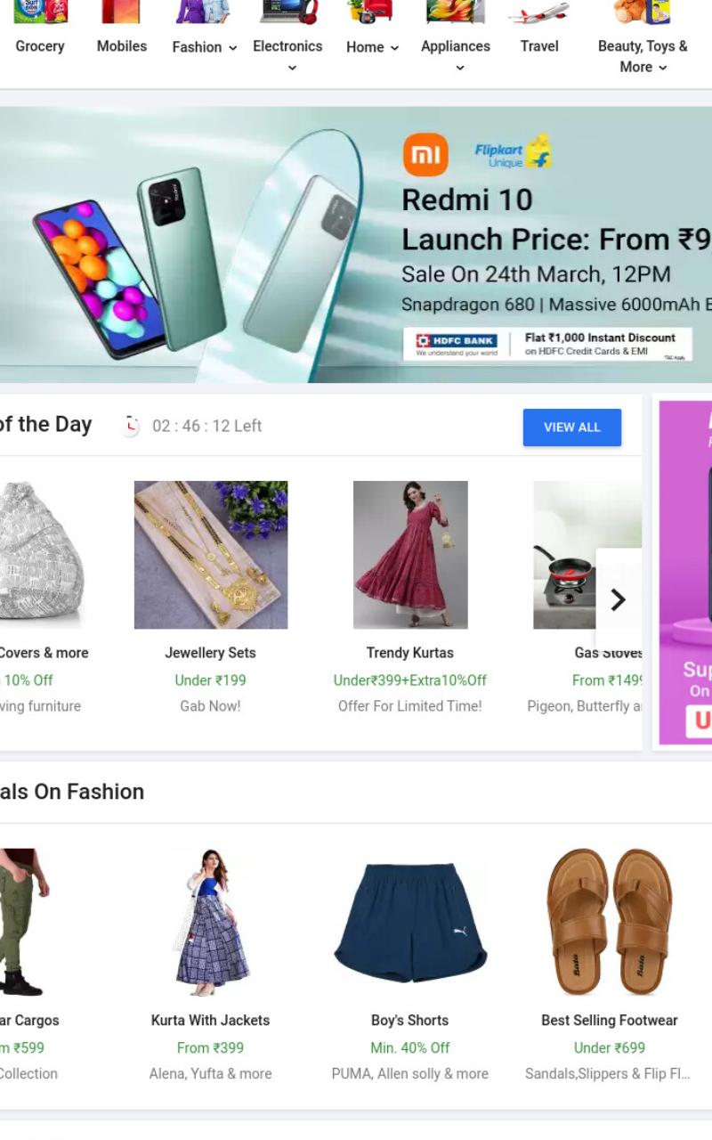Open the Redmi 10 launch banner

356,245
